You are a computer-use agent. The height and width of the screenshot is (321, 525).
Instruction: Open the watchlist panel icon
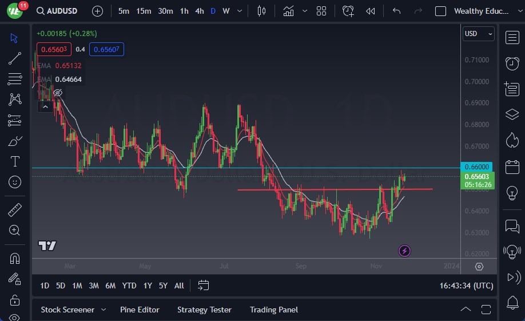512,38
